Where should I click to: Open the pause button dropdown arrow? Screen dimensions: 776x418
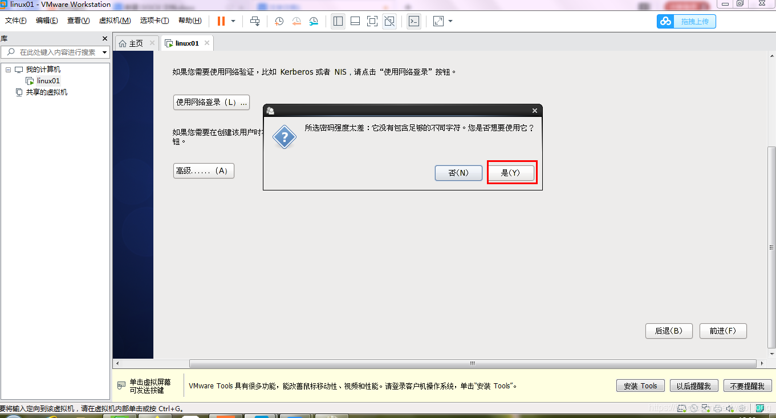[x=233, y=21]
